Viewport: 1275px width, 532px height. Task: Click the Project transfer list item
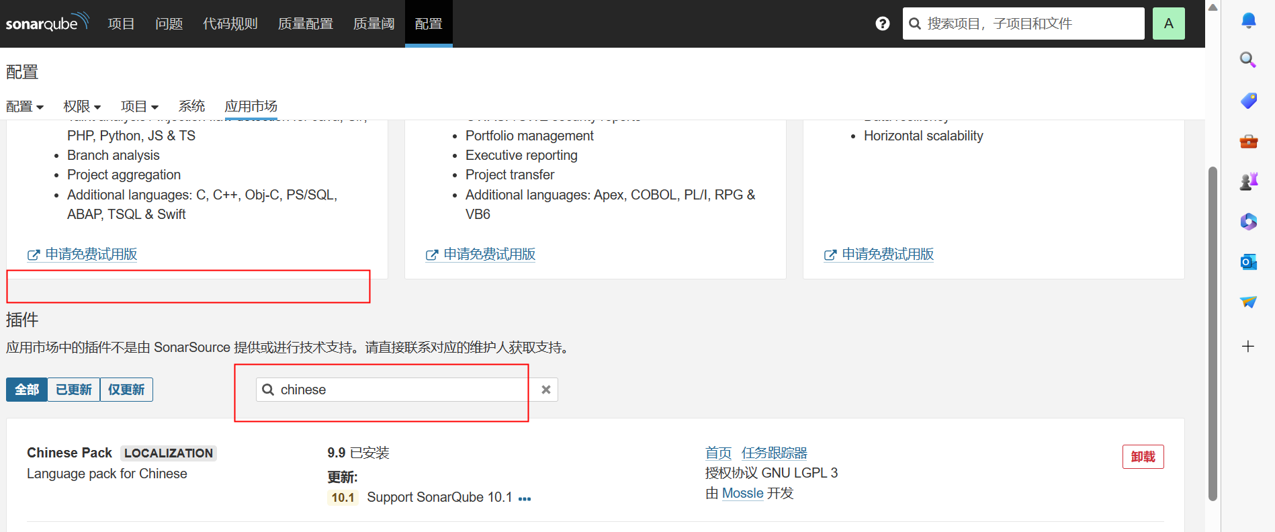510,175
